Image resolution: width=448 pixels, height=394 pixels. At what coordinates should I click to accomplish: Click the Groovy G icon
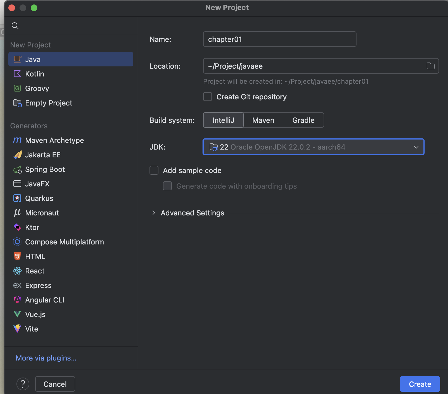point(17,88)
